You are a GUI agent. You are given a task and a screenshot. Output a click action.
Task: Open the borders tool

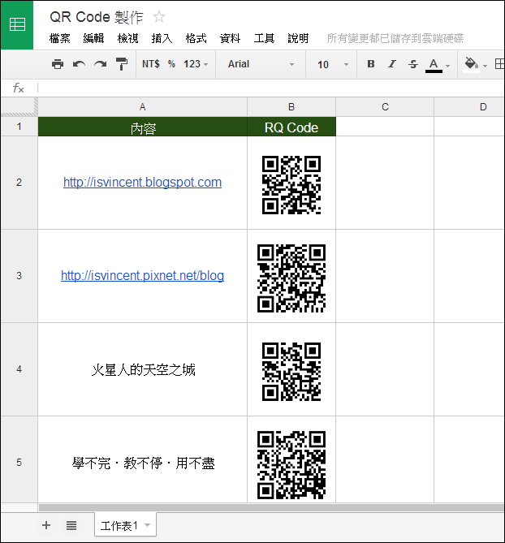coord(499,64)
